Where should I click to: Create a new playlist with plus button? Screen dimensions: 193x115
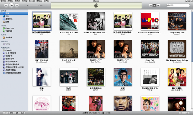[6, 113]
